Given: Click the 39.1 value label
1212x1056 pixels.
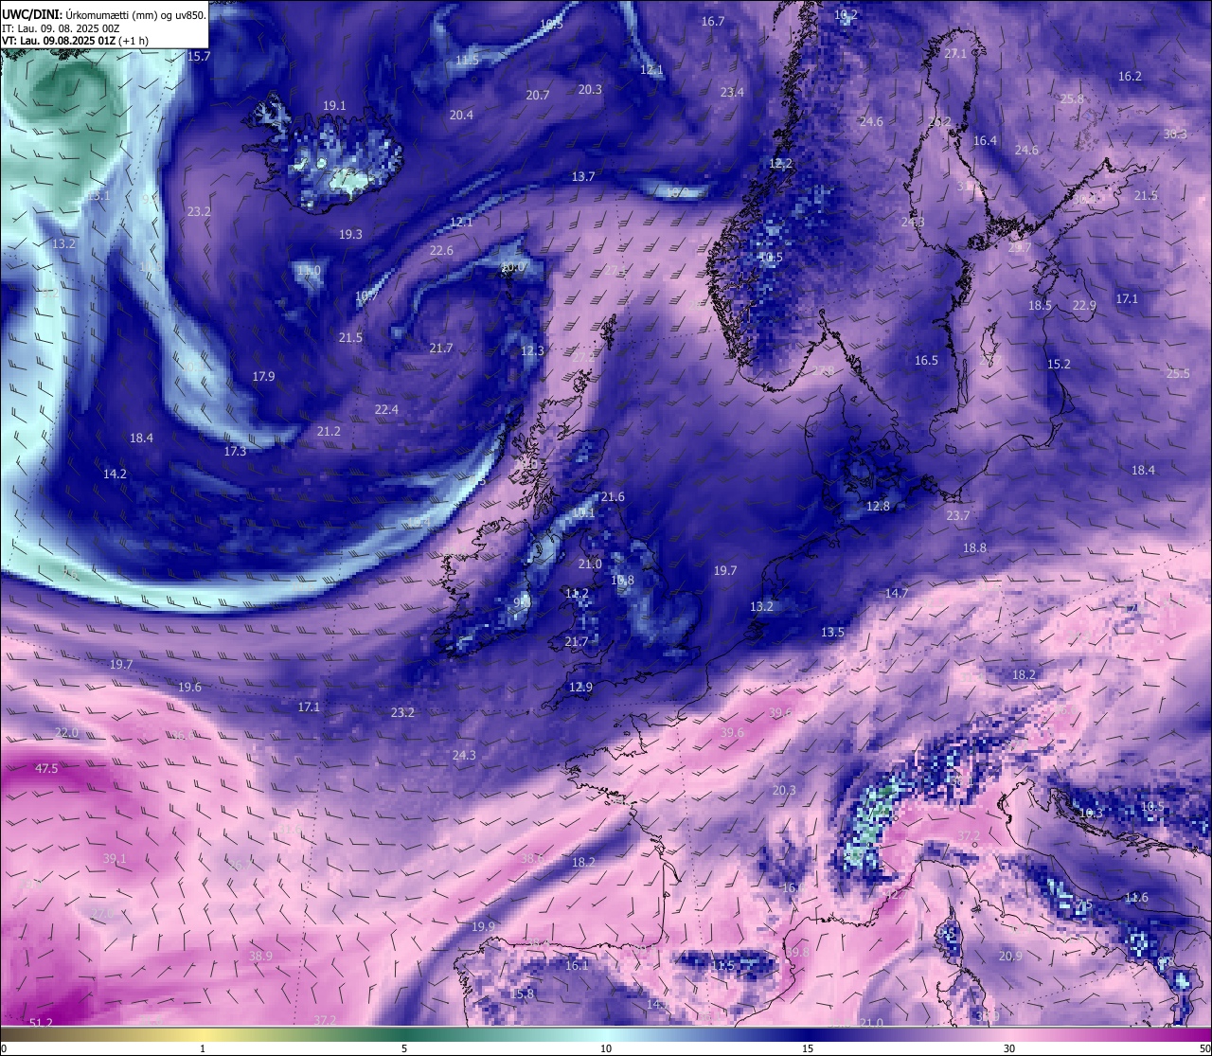Looking at the screenshot, I should pyautogui.click(x=115, y=858).
